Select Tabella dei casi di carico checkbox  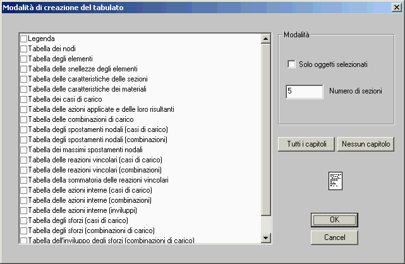coord(24,99)
